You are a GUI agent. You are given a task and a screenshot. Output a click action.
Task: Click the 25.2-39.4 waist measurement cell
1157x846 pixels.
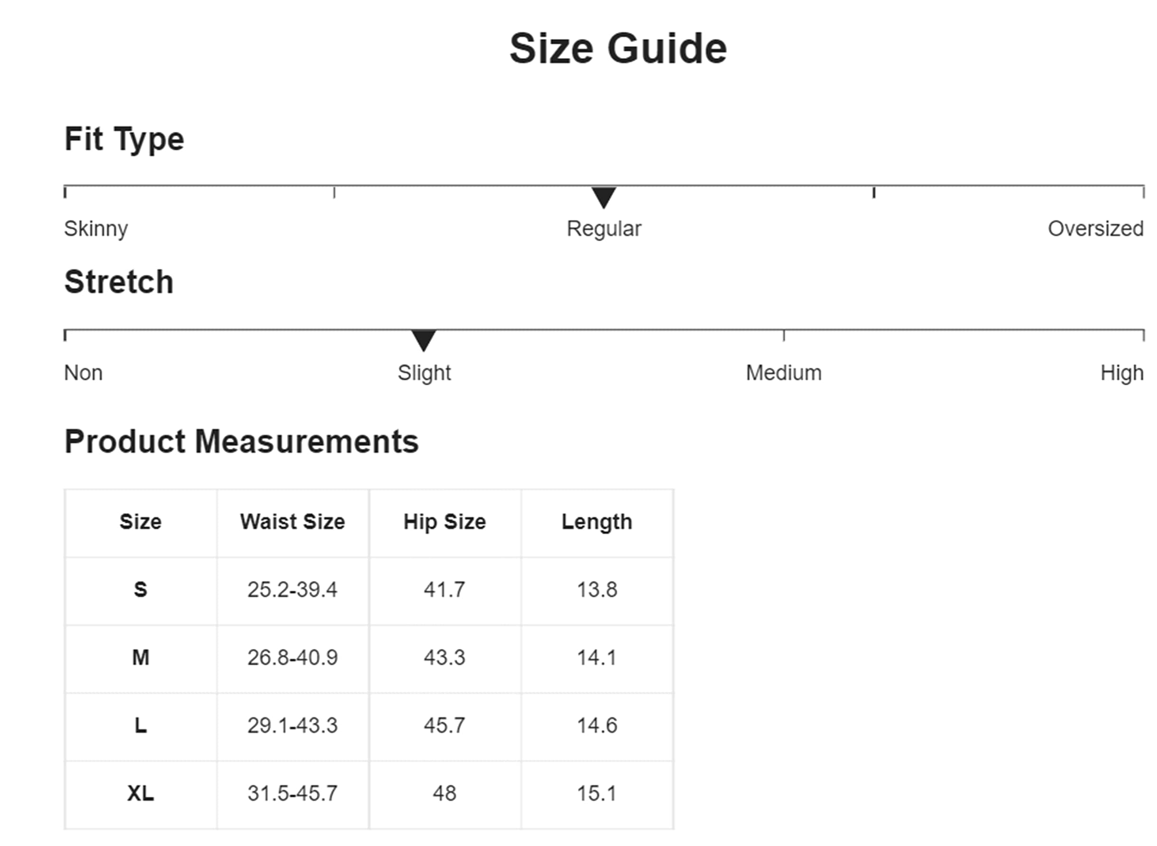[292, 590]
